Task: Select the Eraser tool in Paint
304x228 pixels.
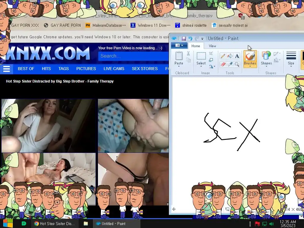Action: (x=223, y=64)
